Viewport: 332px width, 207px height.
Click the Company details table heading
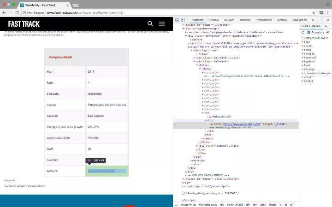click(x=60, y=57)
